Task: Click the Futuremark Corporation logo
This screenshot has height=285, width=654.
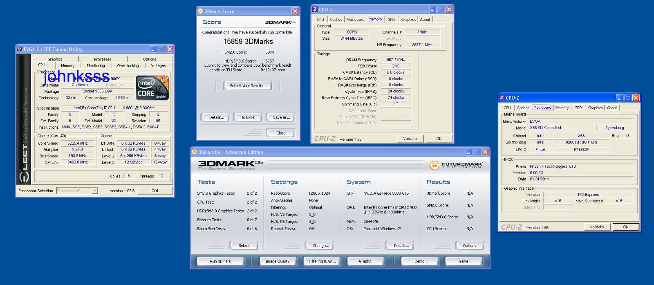Action: (456, 165)
